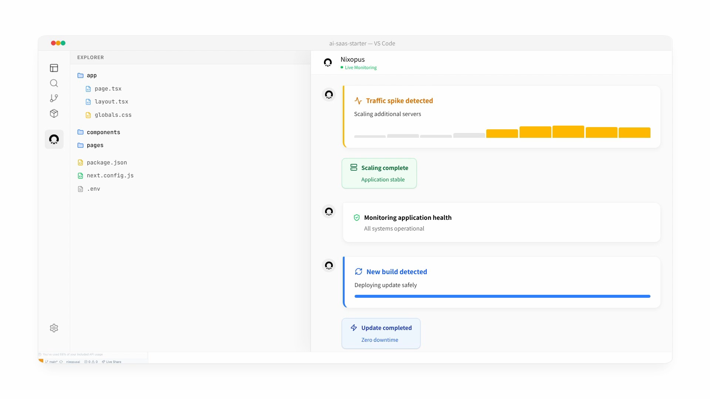Open the Settings gear icon
This screenshot has width=710, height=399.
tap(54, 328)
